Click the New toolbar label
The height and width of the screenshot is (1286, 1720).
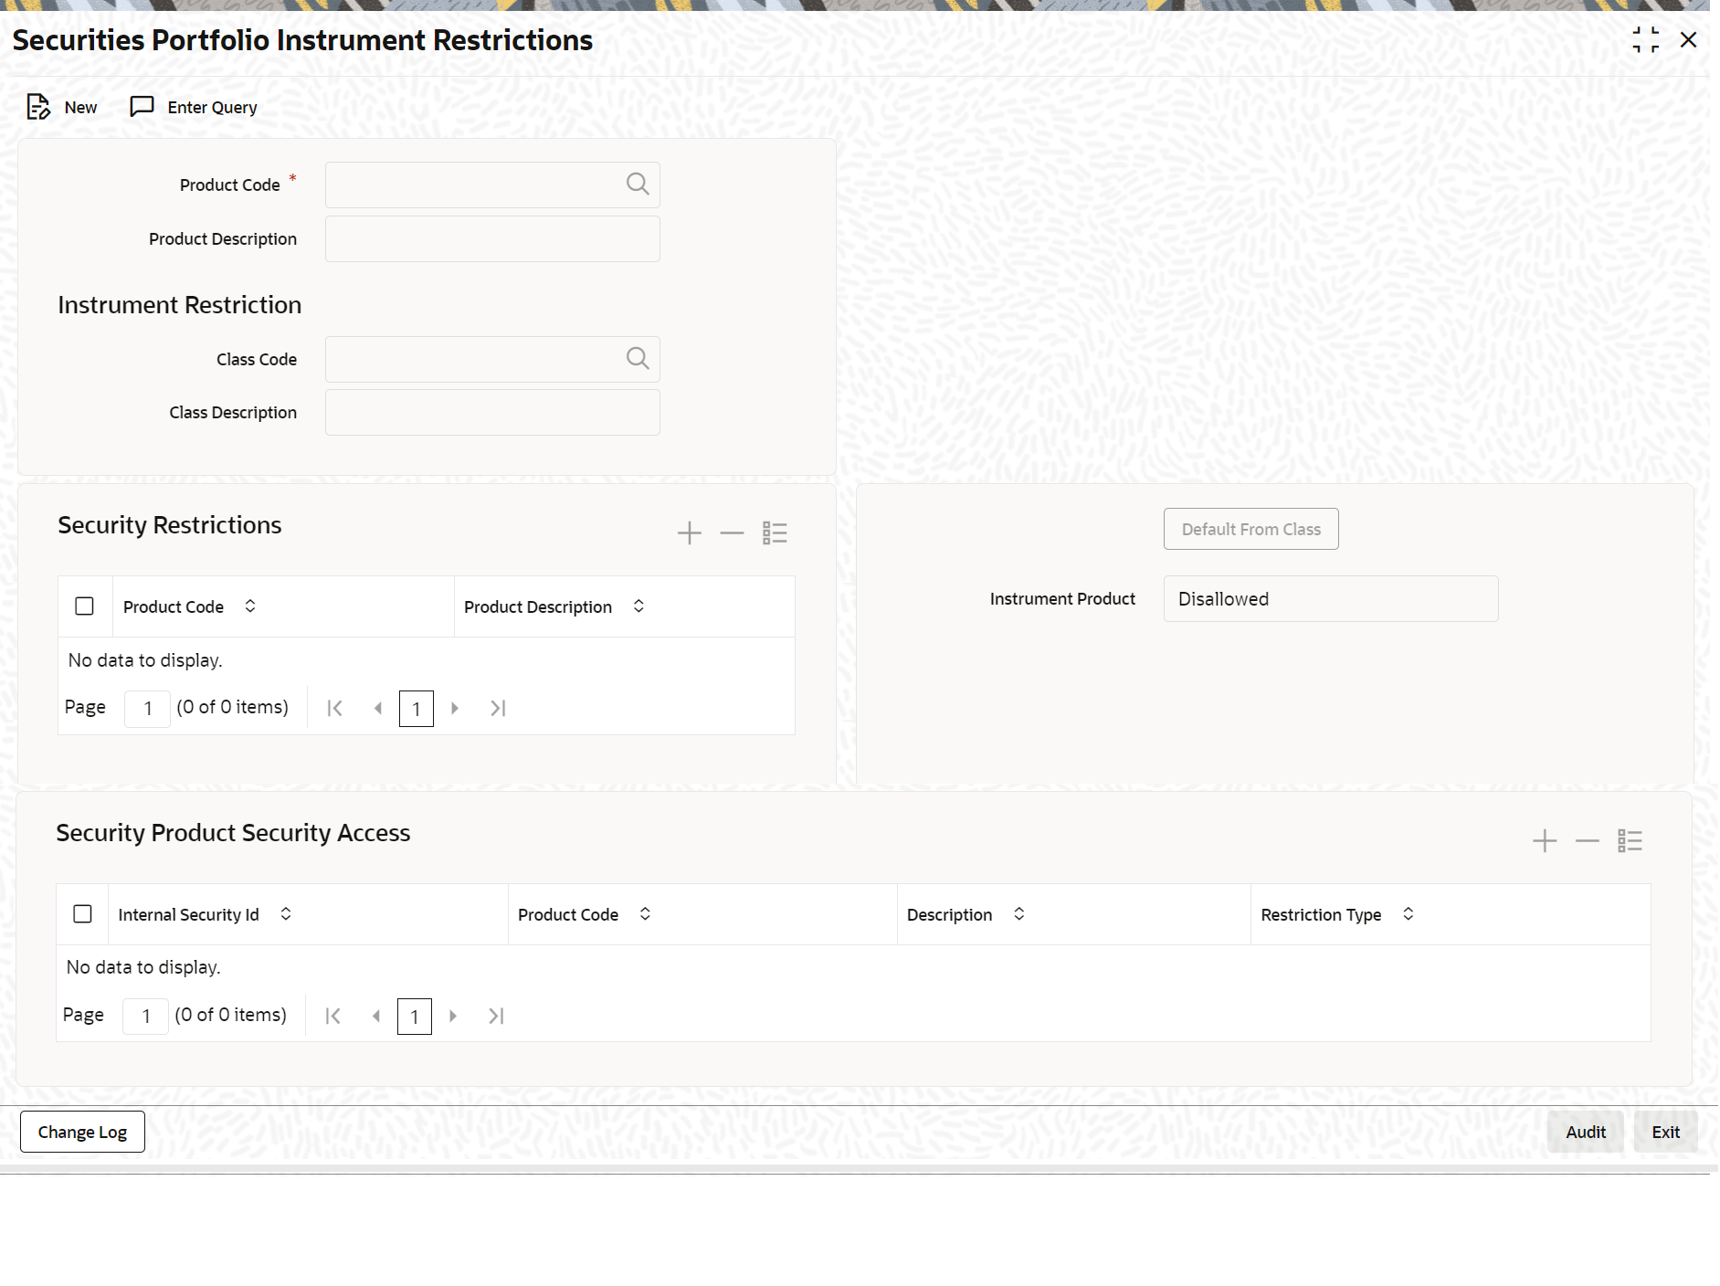[x=80, y=108]
